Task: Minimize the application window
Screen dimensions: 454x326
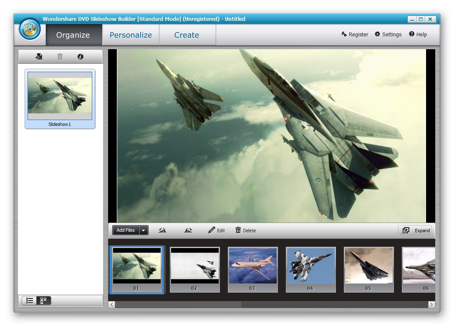Action: (x=412, y=19)
